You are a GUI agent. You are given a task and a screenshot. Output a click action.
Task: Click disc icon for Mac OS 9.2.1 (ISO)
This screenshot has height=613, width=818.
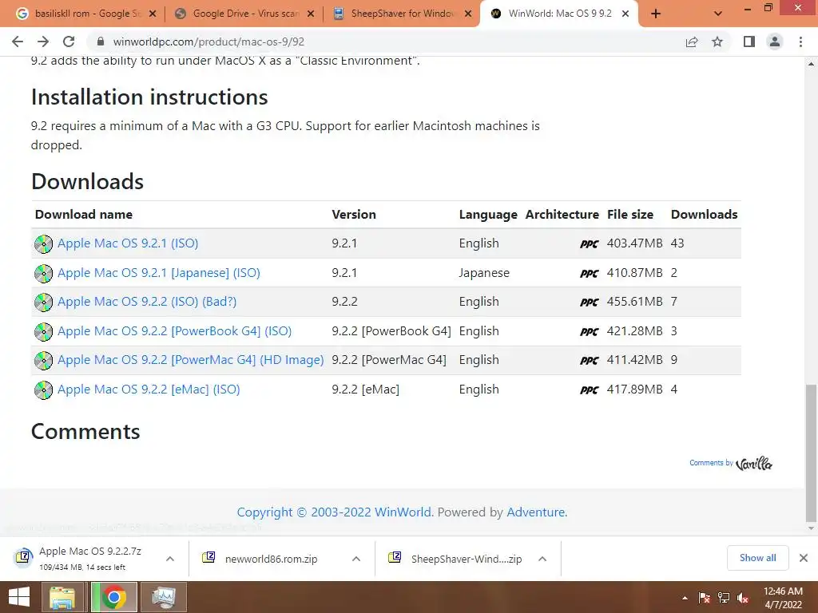(x=43, y=244)
